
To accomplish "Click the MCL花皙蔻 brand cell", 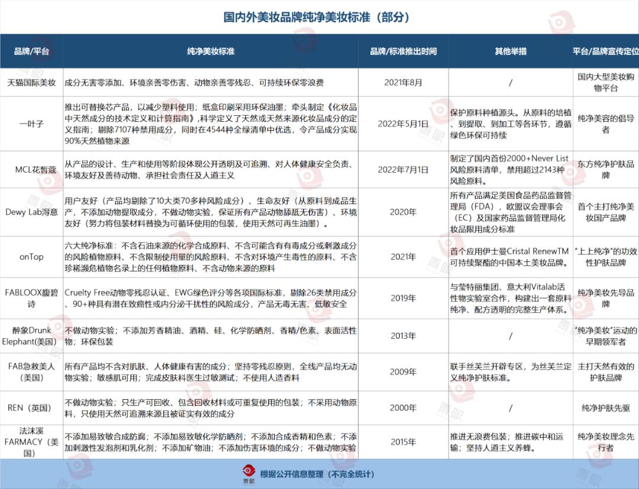I will coord(31,169).
